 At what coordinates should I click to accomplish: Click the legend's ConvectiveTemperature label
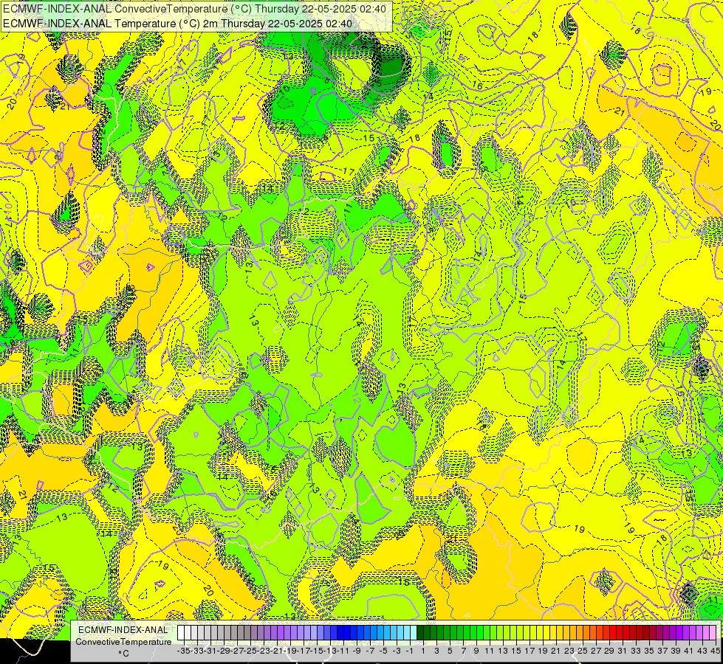click(123, 642)
